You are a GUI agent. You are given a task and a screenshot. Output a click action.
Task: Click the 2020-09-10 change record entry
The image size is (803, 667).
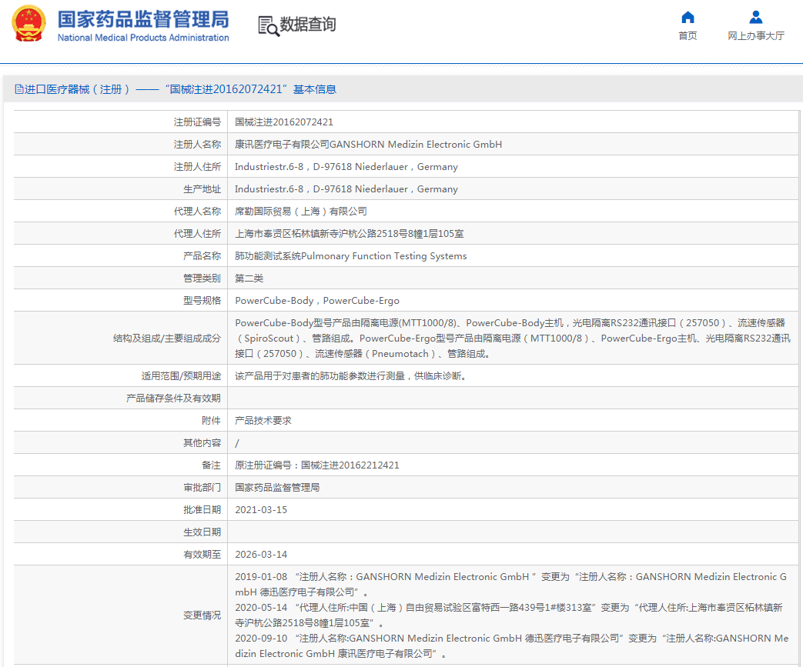tap(512, 646)
